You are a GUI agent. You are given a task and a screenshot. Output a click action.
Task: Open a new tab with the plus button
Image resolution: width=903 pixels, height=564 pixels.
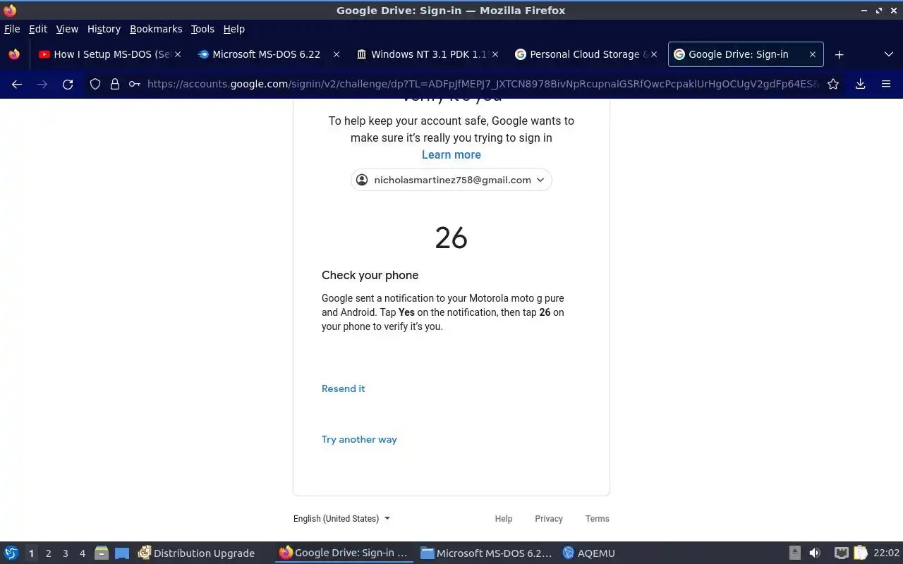839,54
